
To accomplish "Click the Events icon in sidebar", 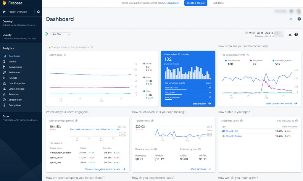I will pos(4,62).
